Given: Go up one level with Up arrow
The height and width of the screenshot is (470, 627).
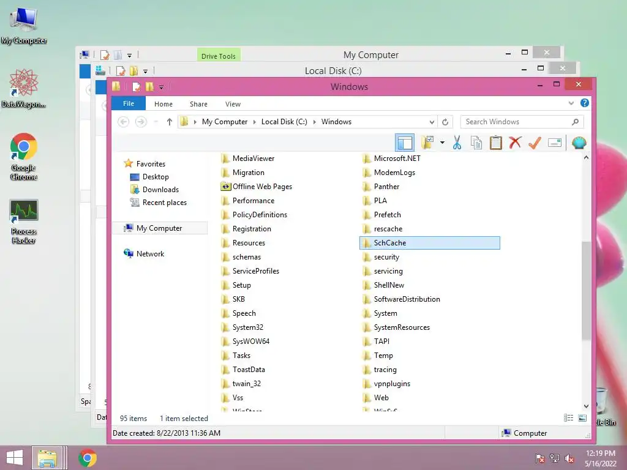Looking at the screenshot, I should [x=170, y=122].
